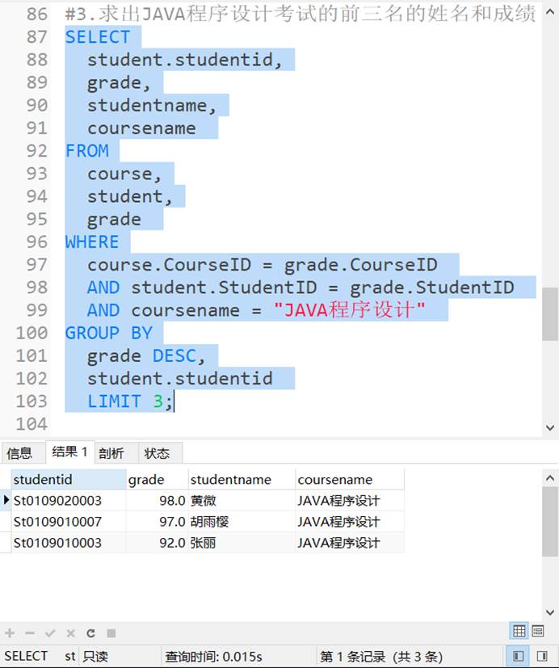This screenshot has width=559, height=668.
Task: Click the apply changes checkmark icon
Action: coord(50,633)
